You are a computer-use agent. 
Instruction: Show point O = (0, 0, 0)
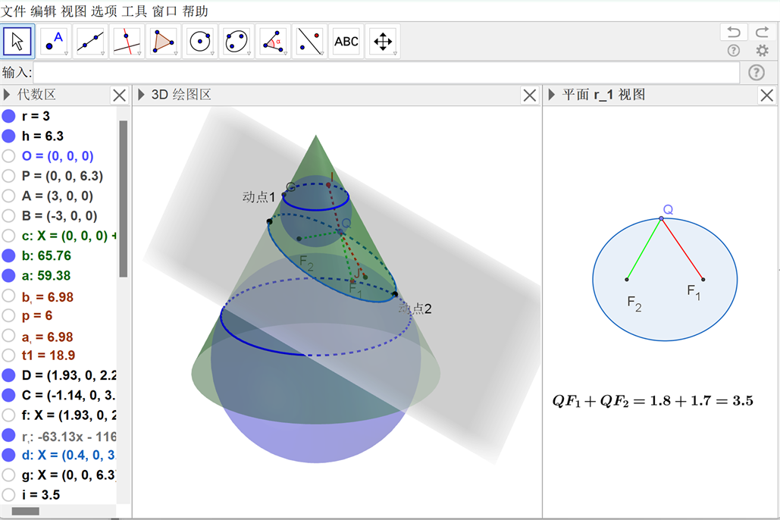pyautogui.click(x=8, y=156)
